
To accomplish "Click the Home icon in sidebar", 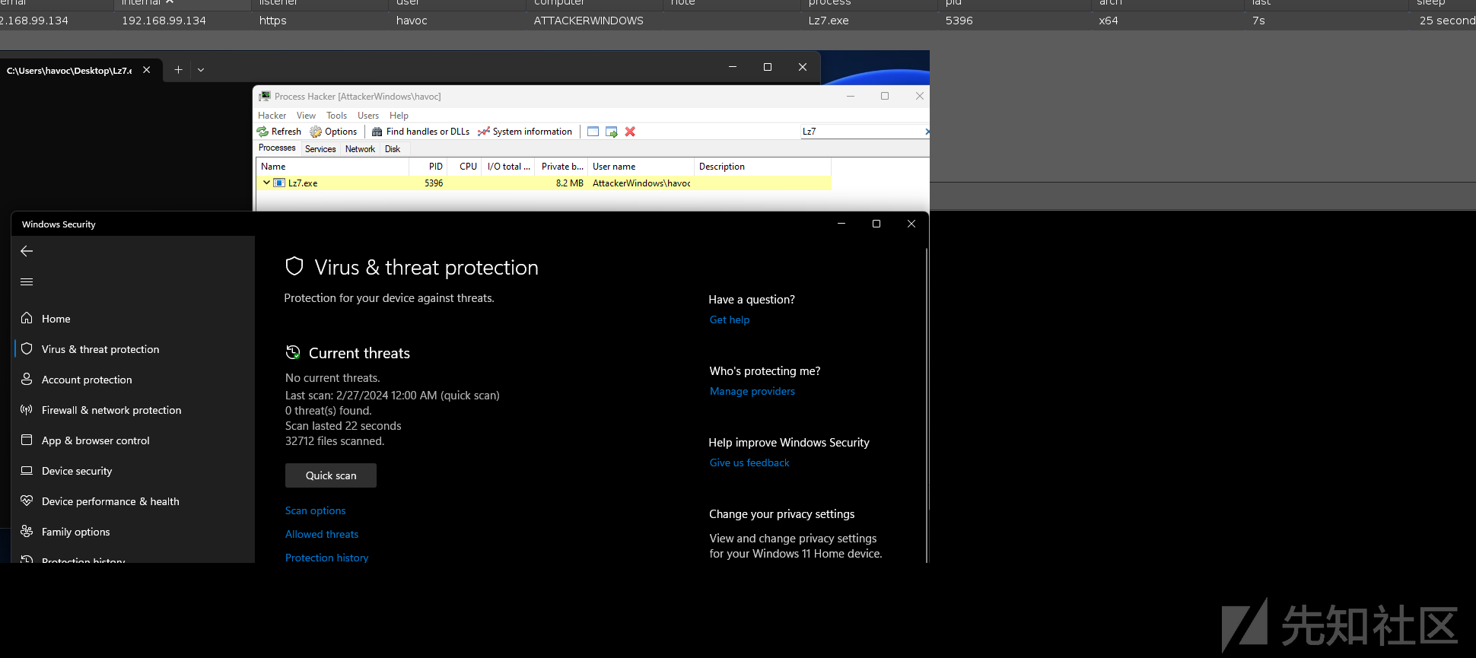I will click(x=27, y=318).
